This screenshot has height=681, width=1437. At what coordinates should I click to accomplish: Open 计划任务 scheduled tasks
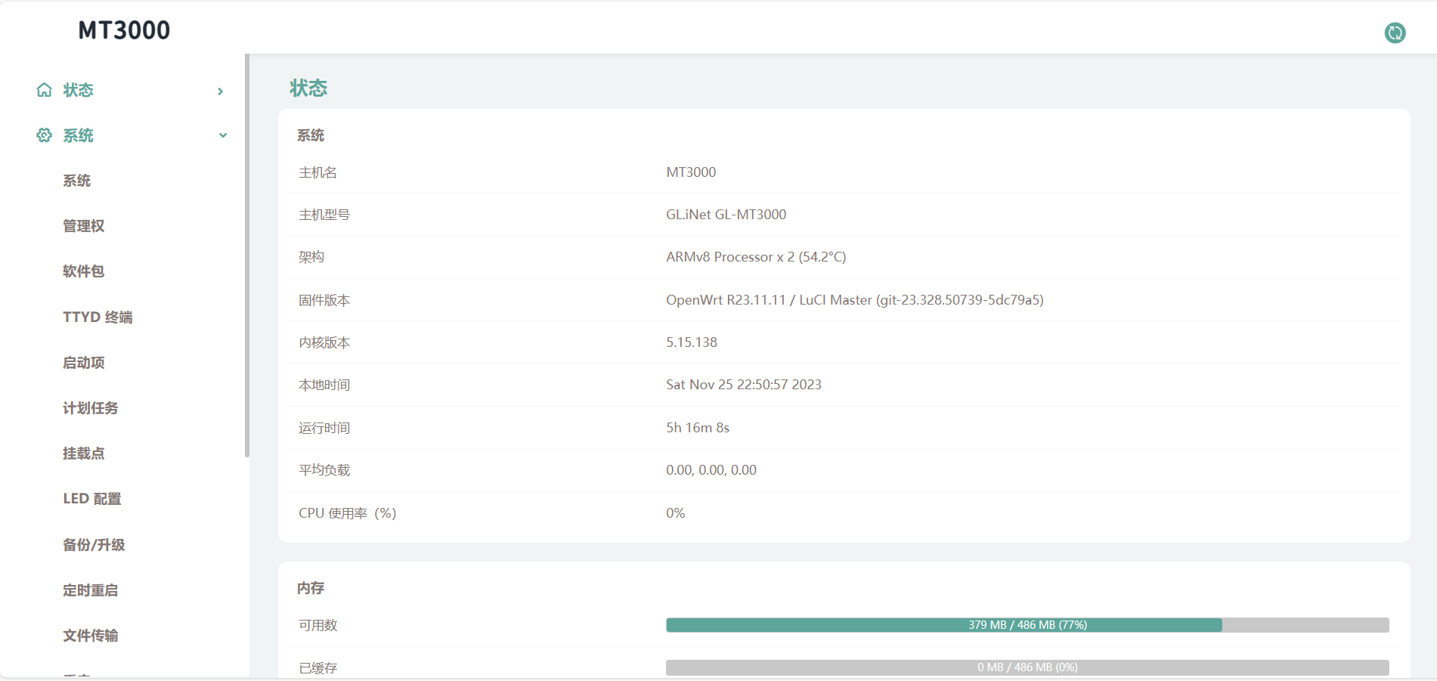pyautogui.click(x=90, y=408)
